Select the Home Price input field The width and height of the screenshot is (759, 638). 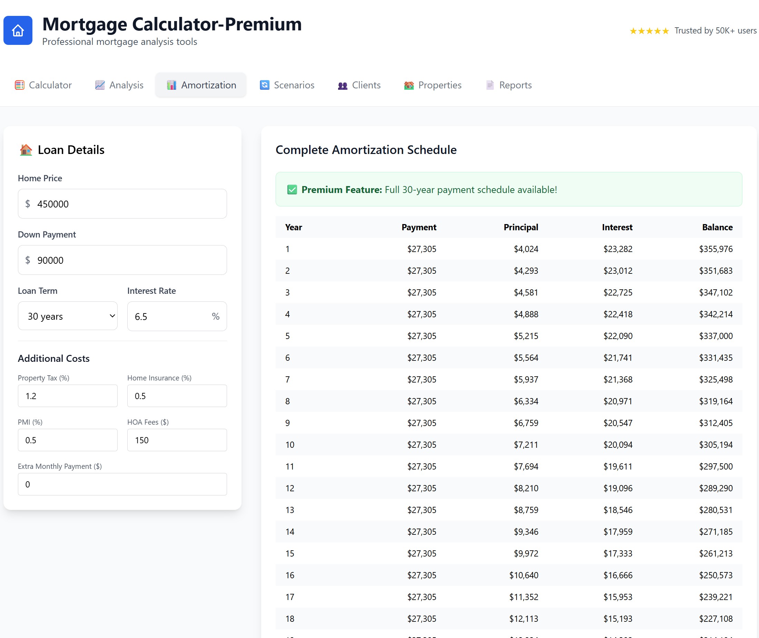point(122,204)
